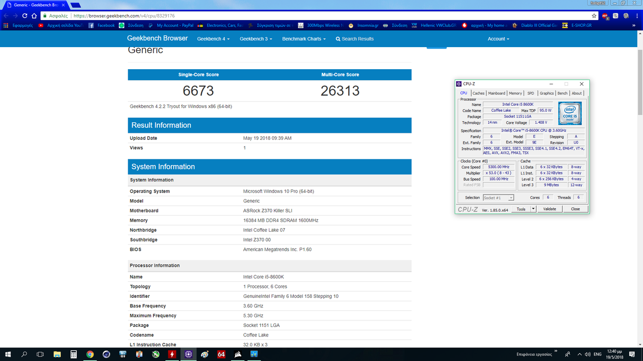Open the People tray icon
The width and height of the screenshot is (643, 361).
[567, 354]
